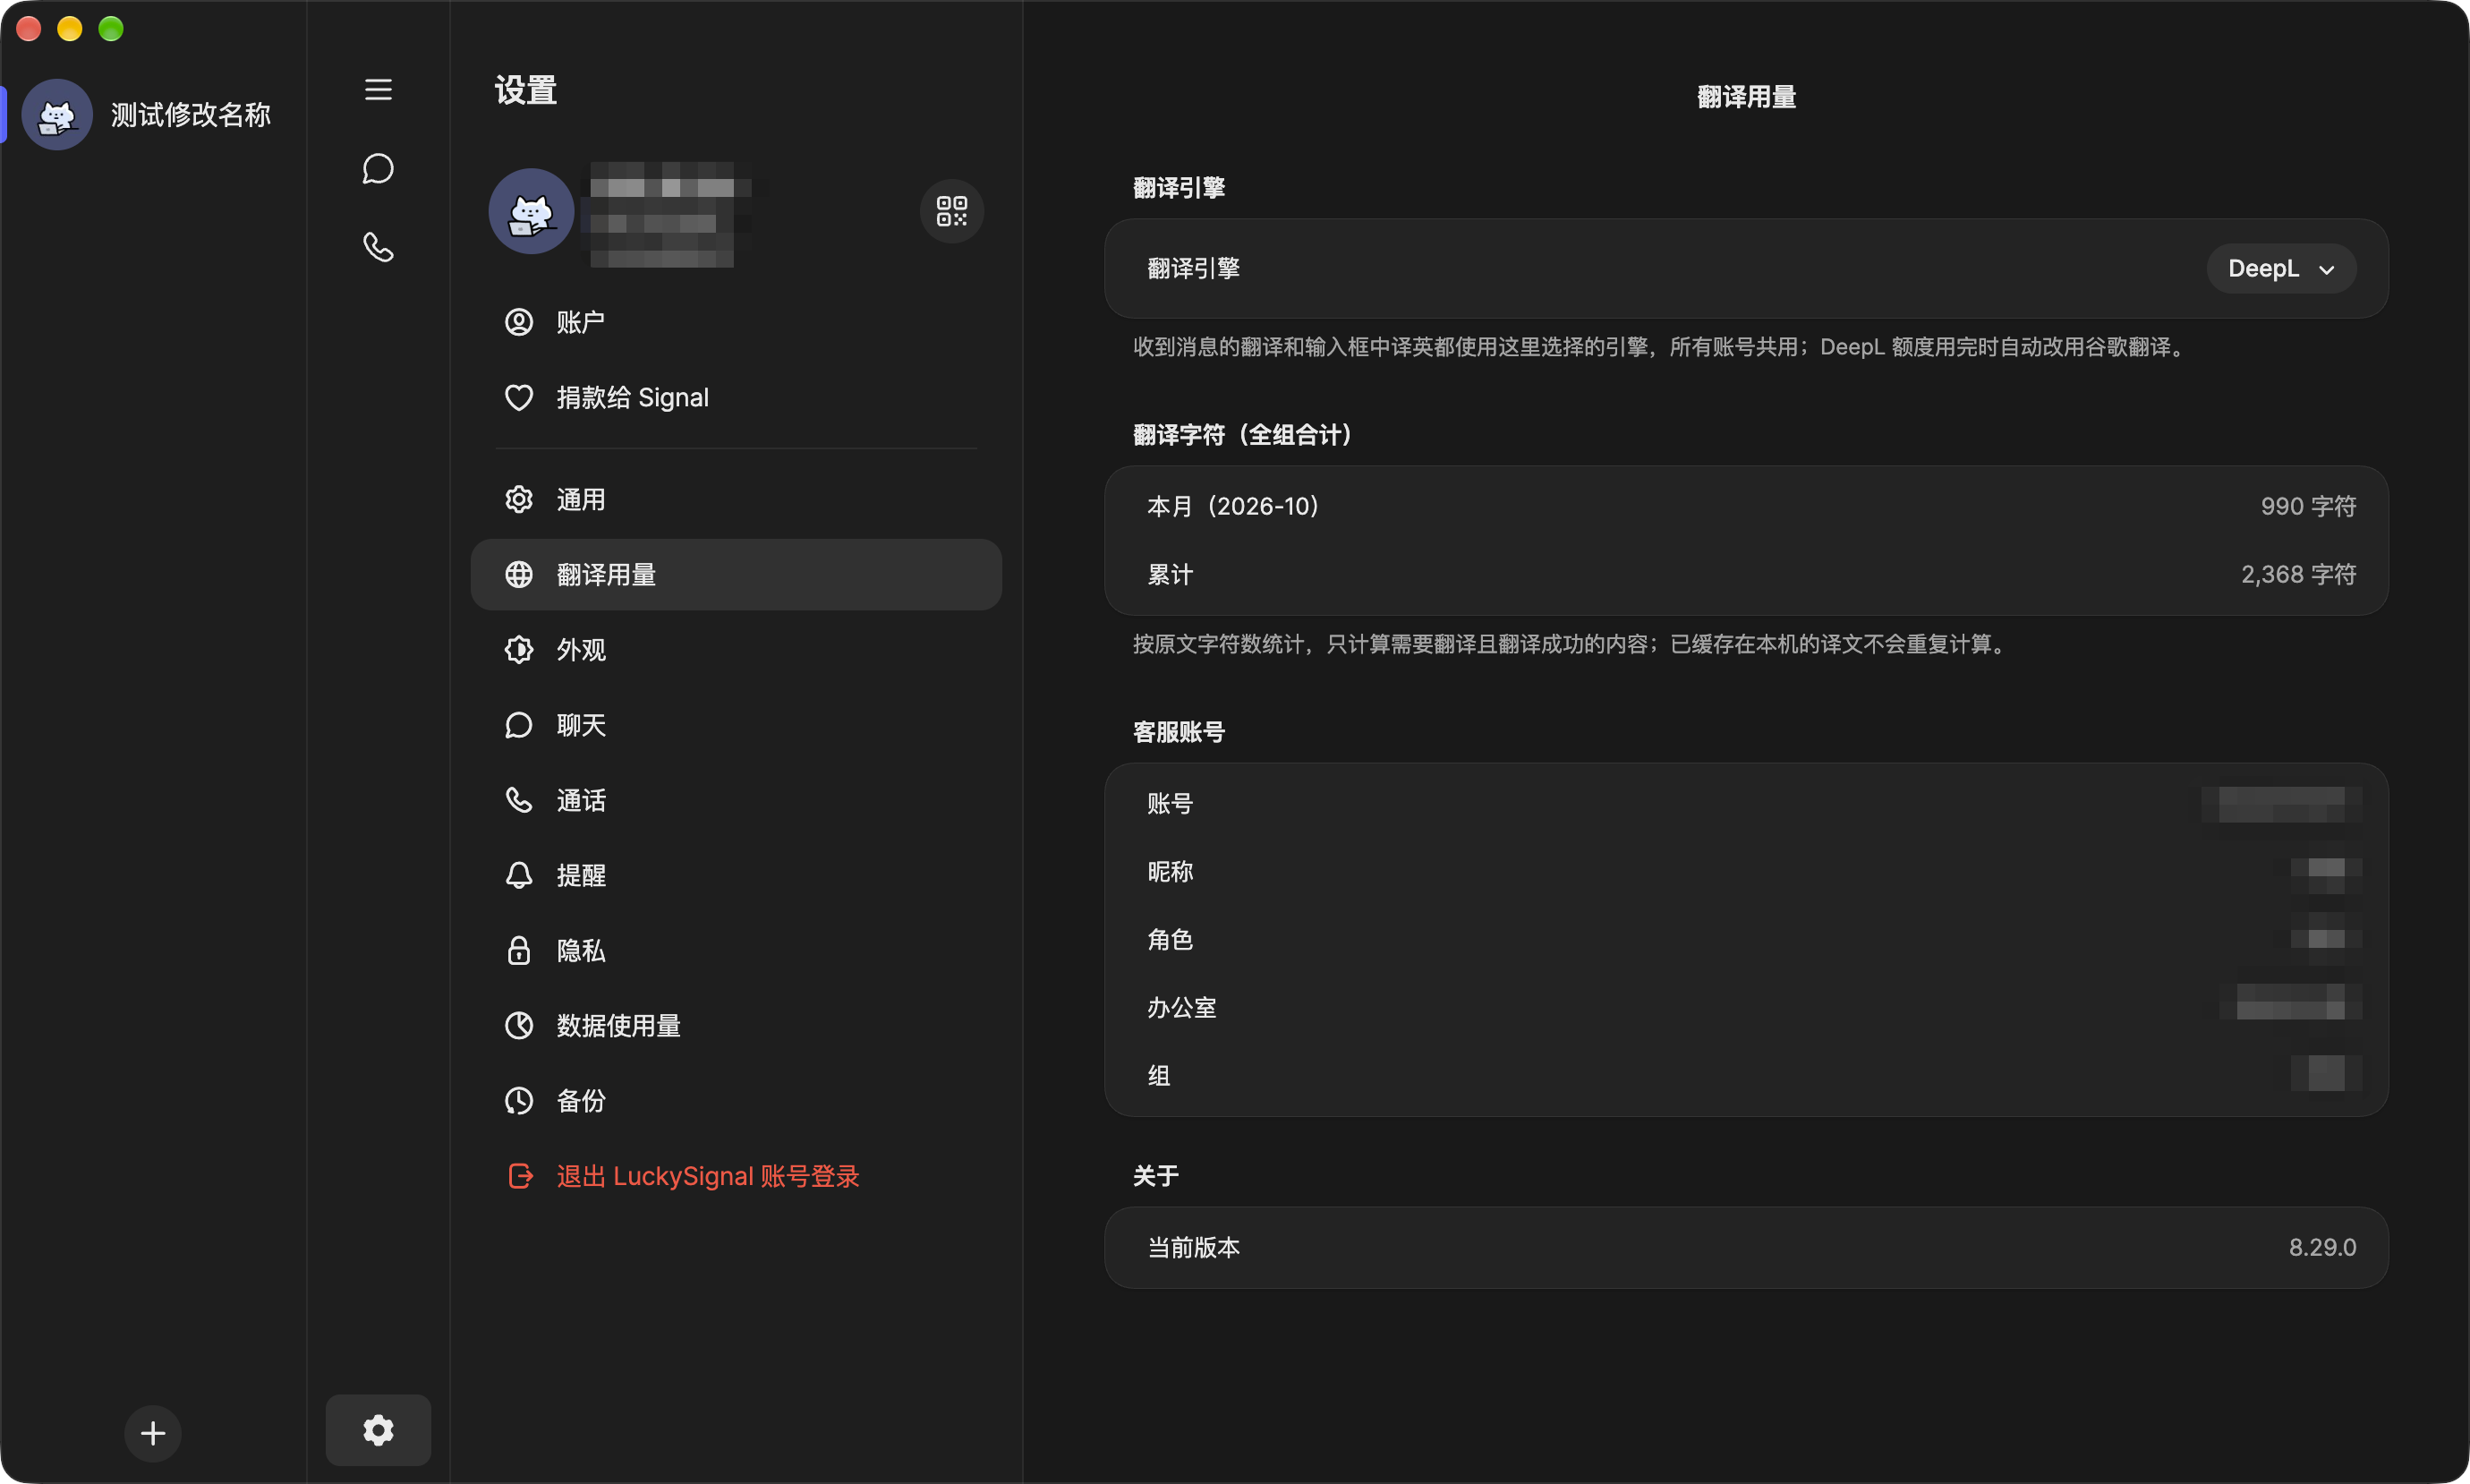Screen dimensions: 2470x1484
Task: Open 备份 settings
Action: tap(736, 1100)
